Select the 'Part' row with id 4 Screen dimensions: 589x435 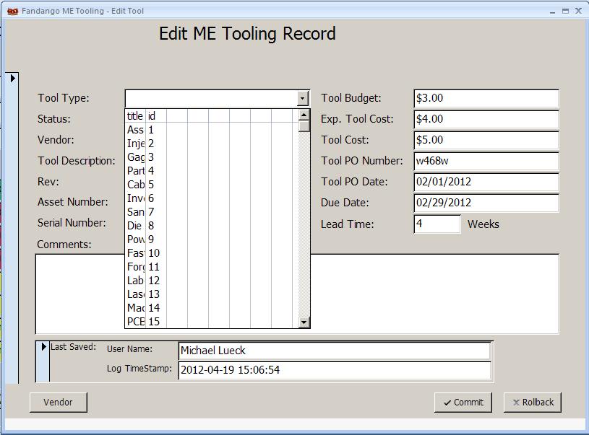(x=211, y=171)
